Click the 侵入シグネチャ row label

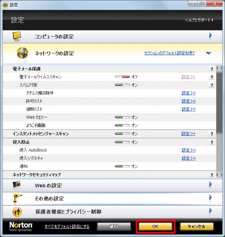tap(31, 158)
